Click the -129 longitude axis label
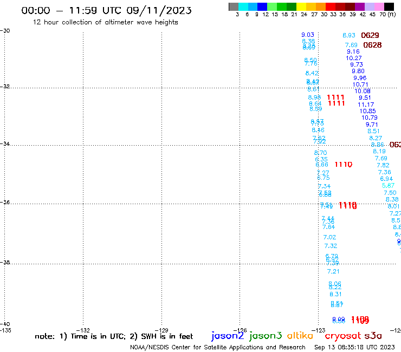 [161, 330]
